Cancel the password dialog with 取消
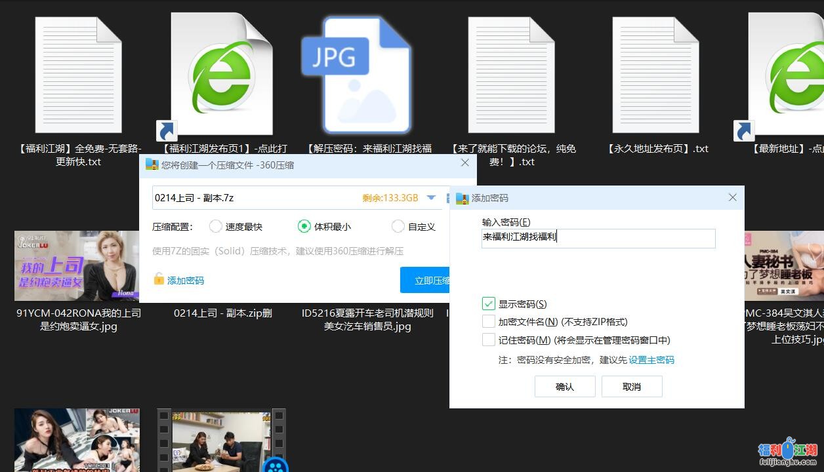 631,386
